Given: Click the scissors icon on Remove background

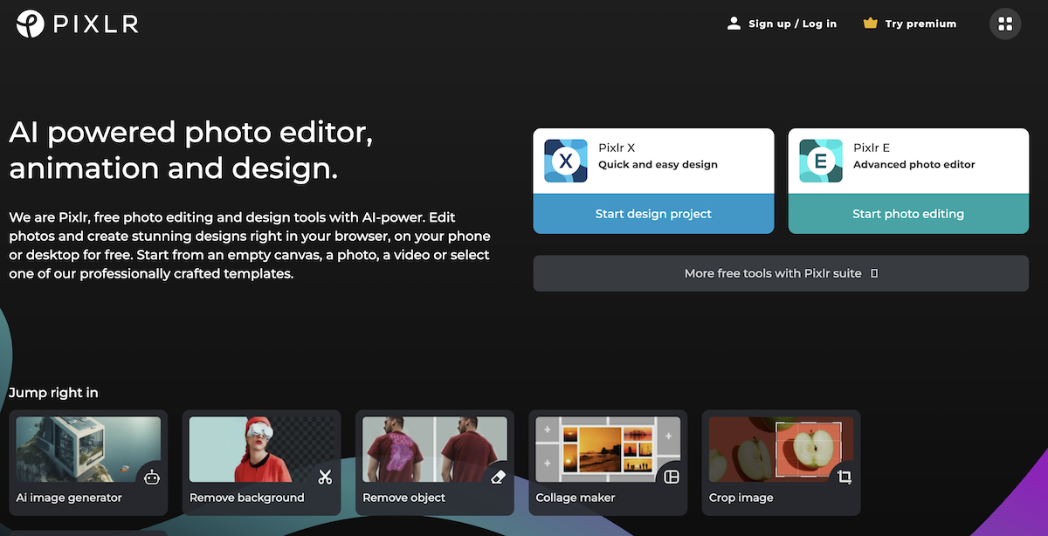Looking at the screenshot, I should (324, 477).
